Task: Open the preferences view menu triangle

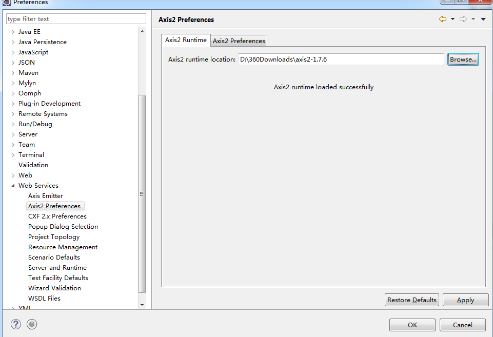Action: tap(483, 19)
